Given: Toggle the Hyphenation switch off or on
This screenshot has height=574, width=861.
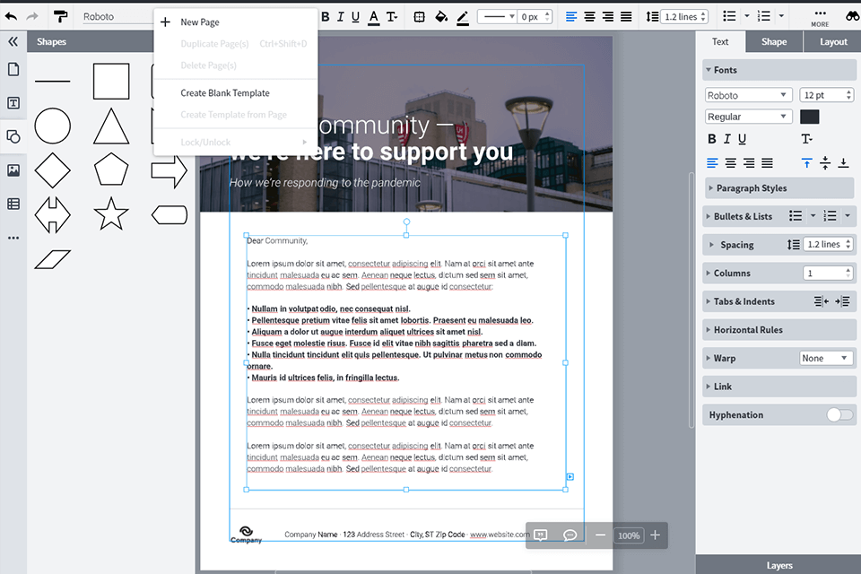Looking at the screenshot, I should 839,414.
